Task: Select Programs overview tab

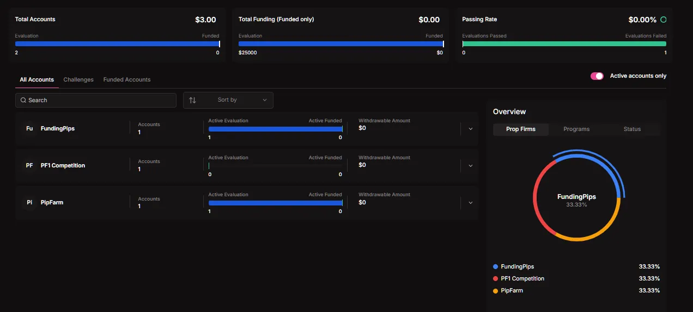Action: [x=576, y=129]
